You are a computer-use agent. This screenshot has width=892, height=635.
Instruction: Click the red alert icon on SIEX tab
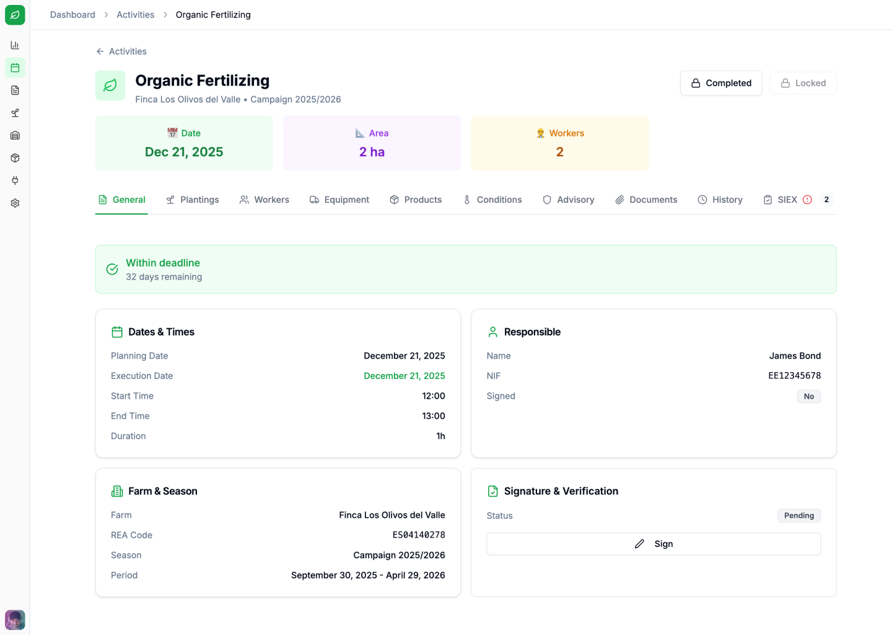click(x=807, y=199)
